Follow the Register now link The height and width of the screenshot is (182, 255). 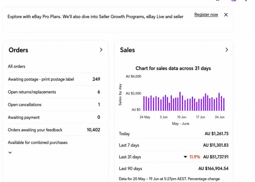206,15
